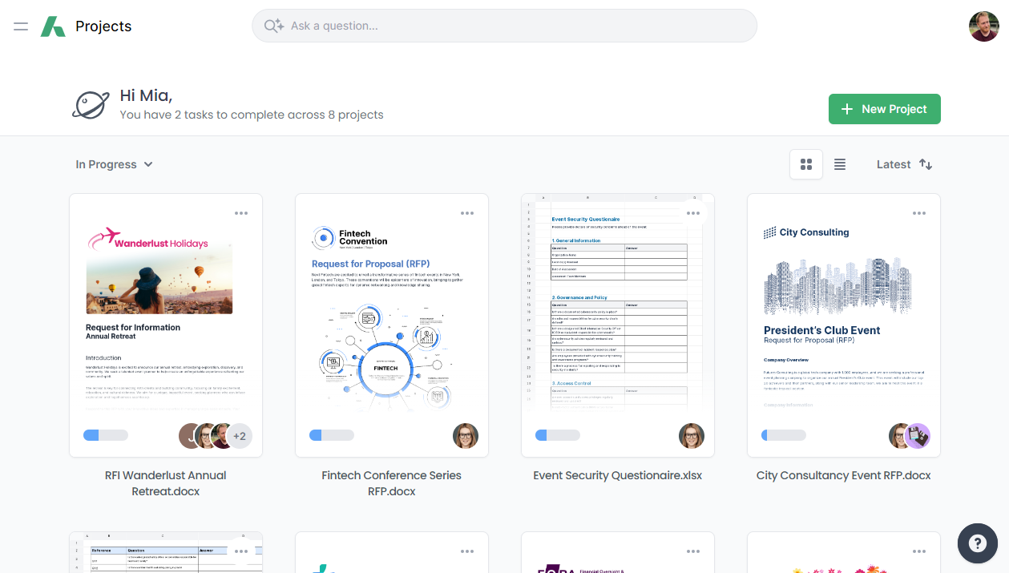Screen dimensions: 1009x573
Task: Open the In Progress filter dropdown
Action: pos(114,164)
